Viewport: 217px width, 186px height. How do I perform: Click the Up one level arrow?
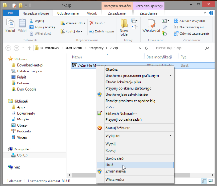click(x=30, y=48)
